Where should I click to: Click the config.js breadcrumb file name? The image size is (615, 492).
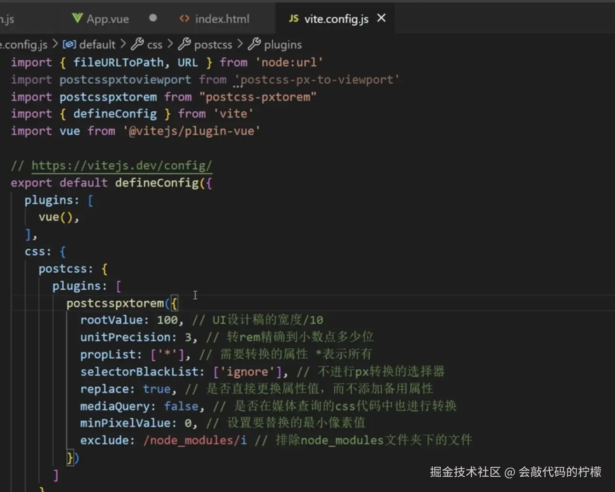coord(24,45)
